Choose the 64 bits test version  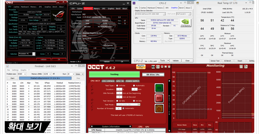pyautogui.click(x=134, y=101)
